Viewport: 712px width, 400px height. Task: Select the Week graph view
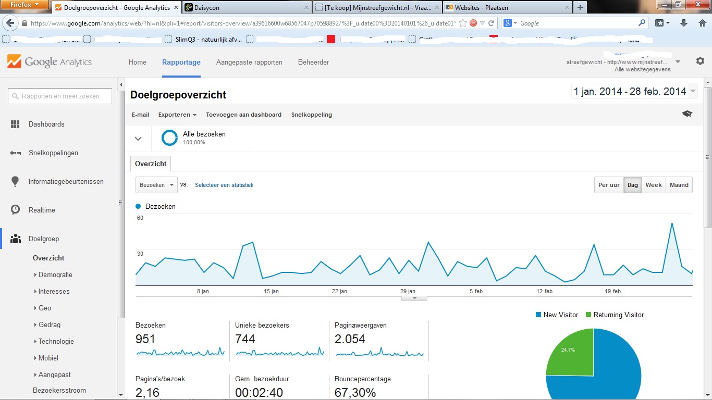click(x=654, y=185)
